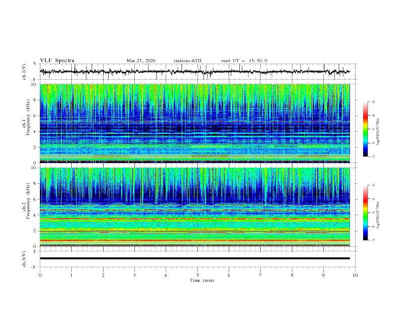The image size is (400, 309).
Task: Click time axis tick label '1'
Action: (x=71, y=275)
